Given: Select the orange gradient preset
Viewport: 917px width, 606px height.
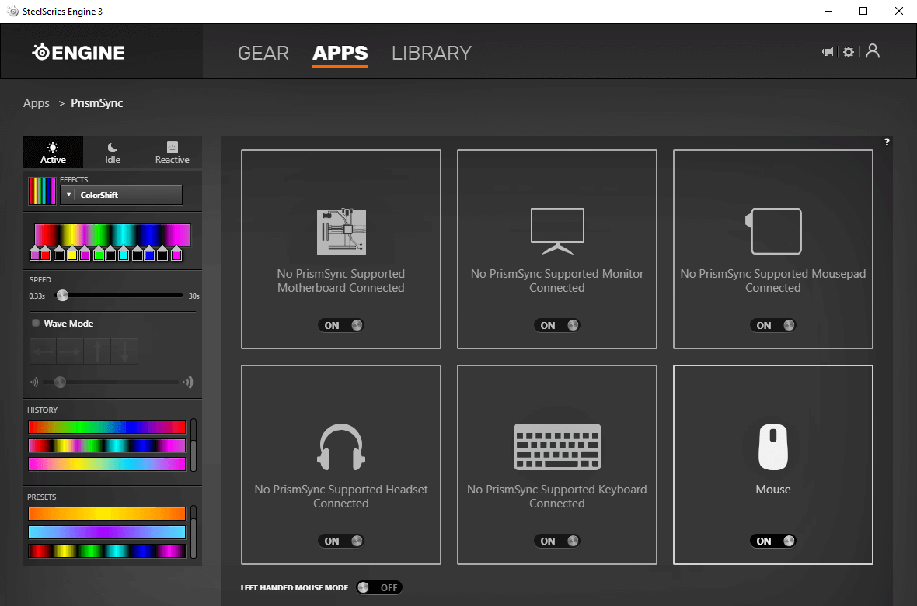Looking at the screenshot, I should 106,514.
